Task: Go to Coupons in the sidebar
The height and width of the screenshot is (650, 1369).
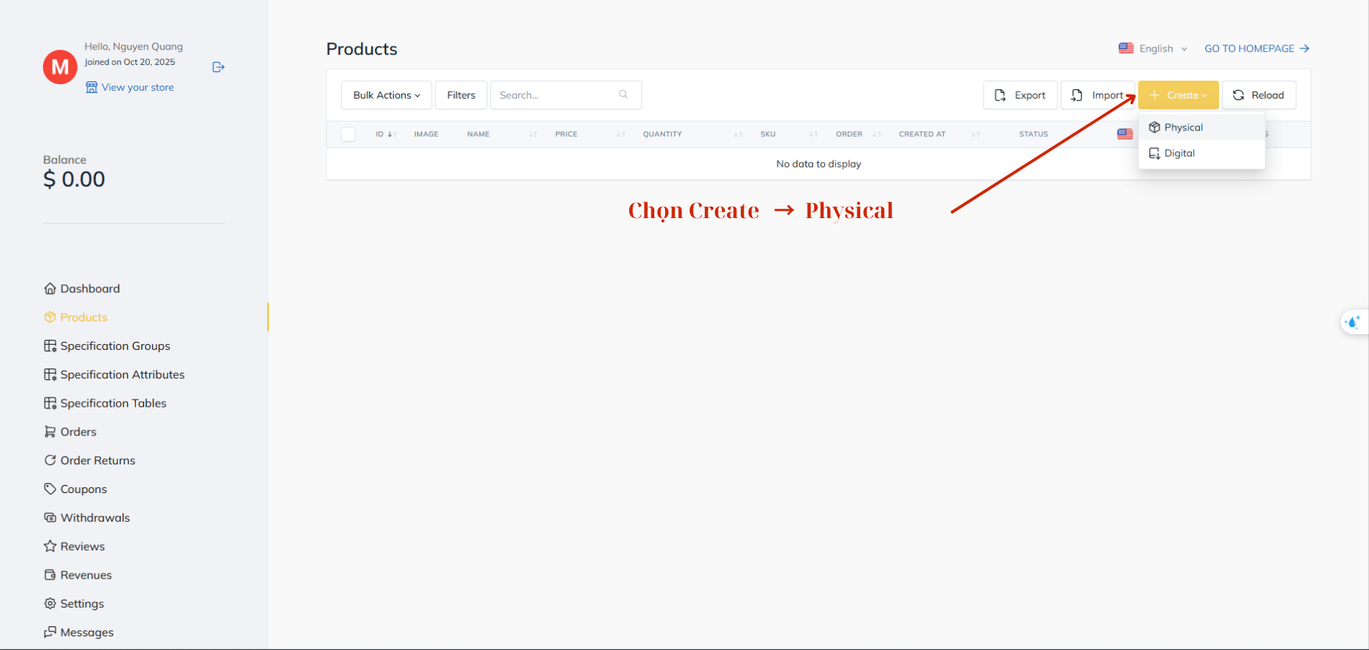Action: coord(83,489)
